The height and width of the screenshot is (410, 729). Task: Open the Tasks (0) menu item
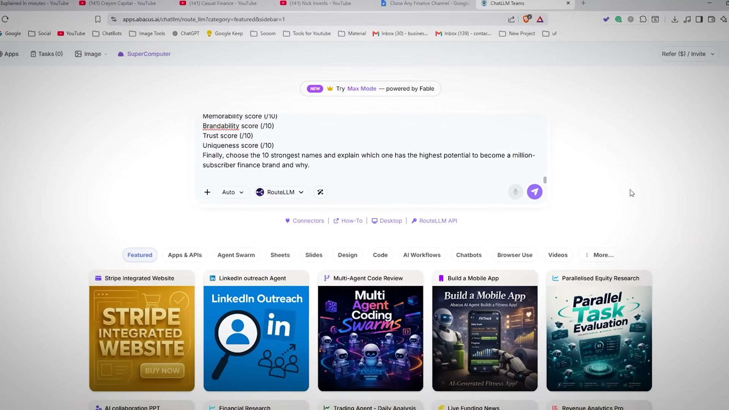point(47,54)
